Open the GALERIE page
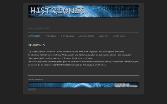The width and height of the screenshot is (167, 104). [104, 36]
